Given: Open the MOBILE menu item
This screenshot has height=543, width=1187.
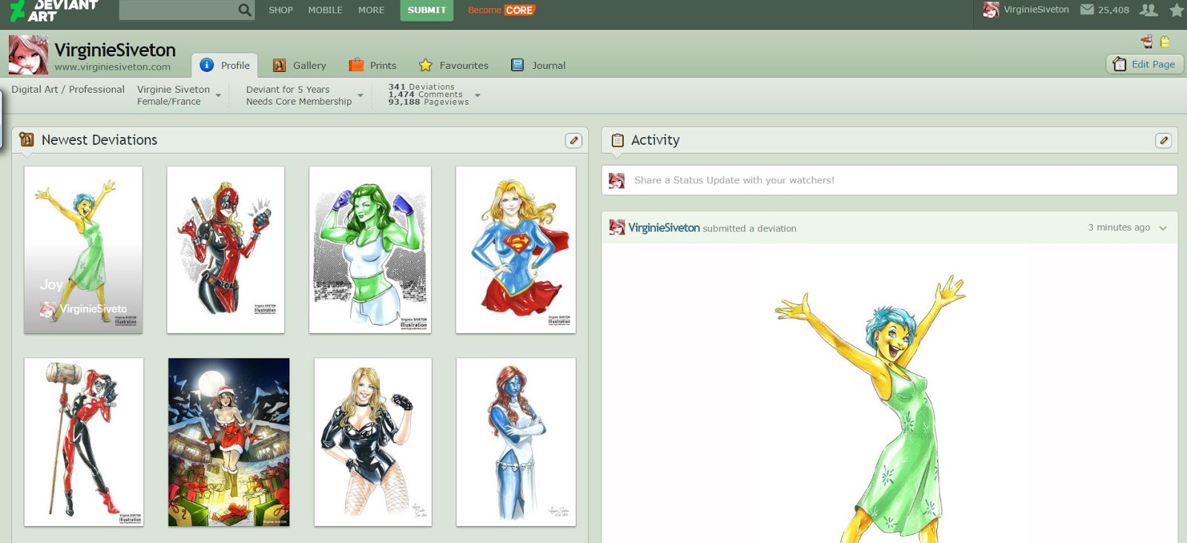Looking at the screenshot, I should click(325, 10).
